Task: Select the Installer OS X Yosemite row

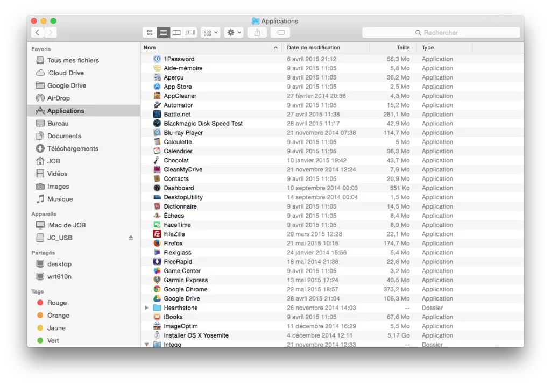Action: pyautogui.click(x=332, y=335)
